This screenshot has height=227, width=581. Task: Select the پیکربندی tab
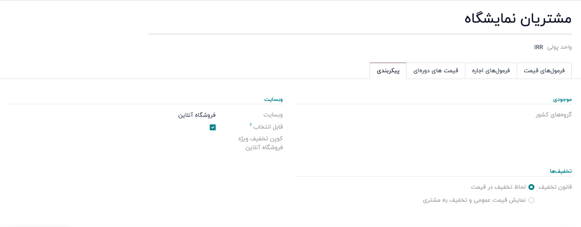click(x=388, y=71)
